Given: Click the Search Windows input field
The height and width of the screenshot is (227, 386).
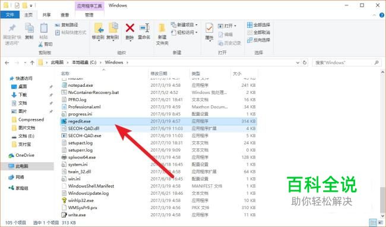Looking at the screenshot, I should tap(347, 62).
